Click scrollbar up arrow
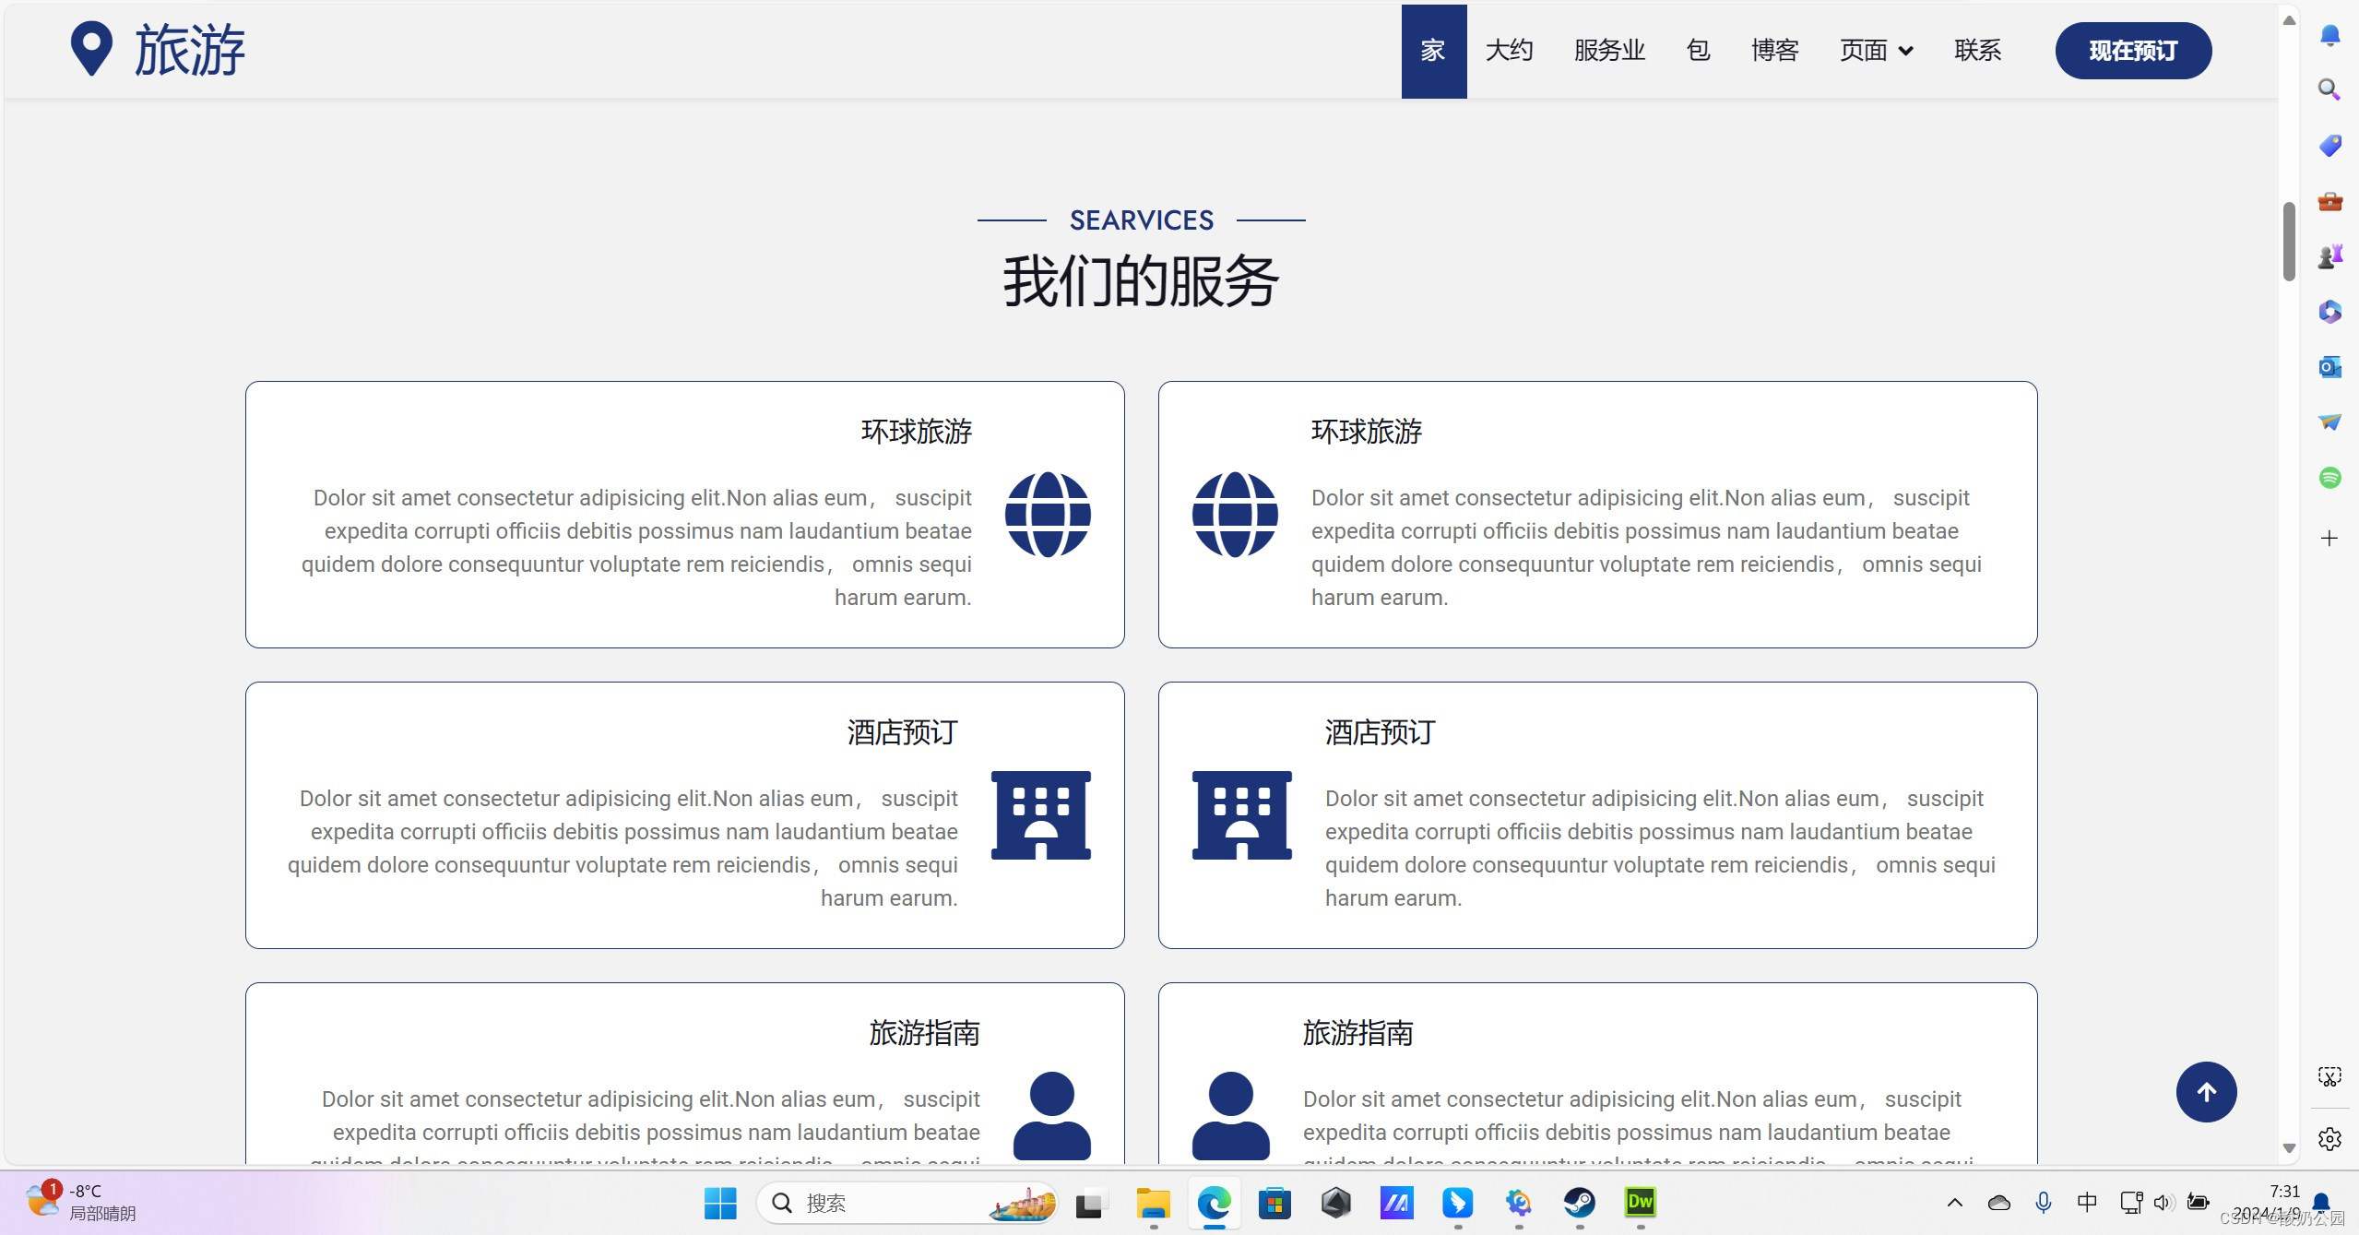Viewport: 2359px width, 1235px height. (2289, 20)
